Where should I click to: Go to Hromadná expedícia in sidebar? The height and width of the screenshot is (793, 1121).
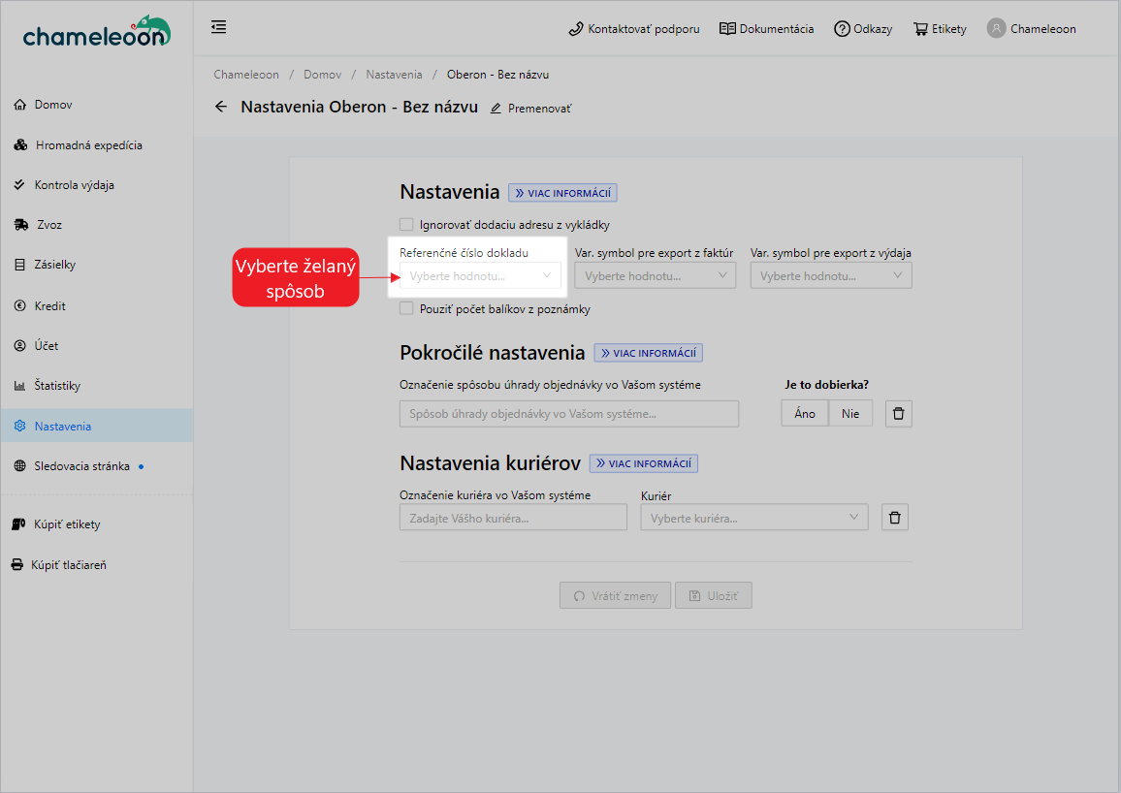88,145
